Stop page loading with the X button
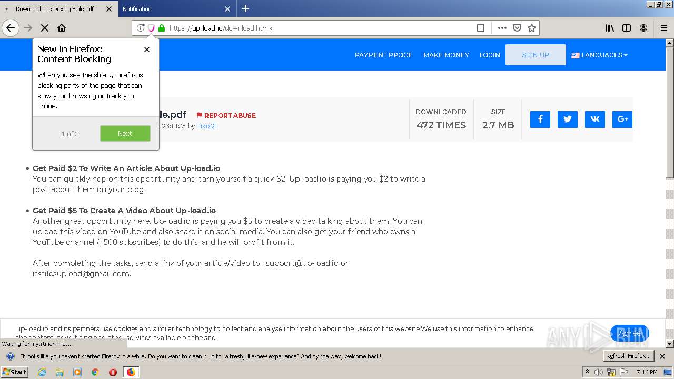Image resolution: width=674 pixels, height=379 pixels. [45, 28]
